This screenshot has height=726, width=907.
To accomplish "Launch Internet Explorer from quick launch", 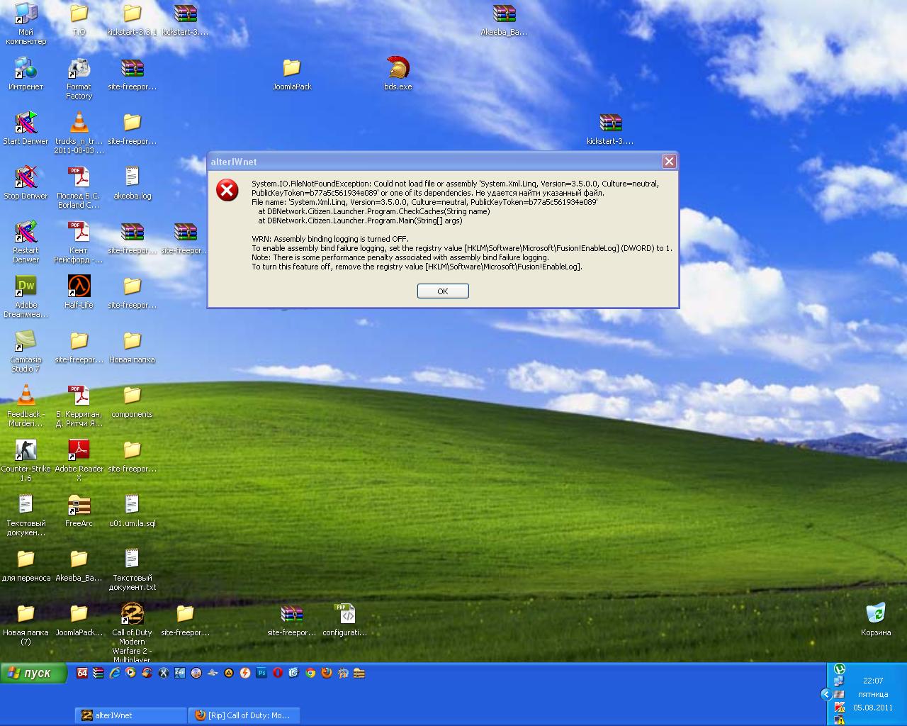I will tap(115, 673).
